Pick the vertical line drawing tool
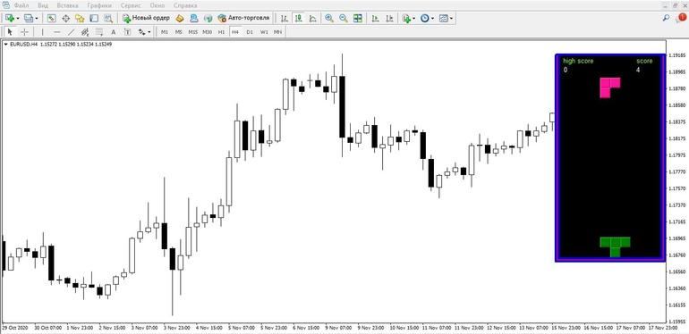689x334 pixels. [43, 32]
